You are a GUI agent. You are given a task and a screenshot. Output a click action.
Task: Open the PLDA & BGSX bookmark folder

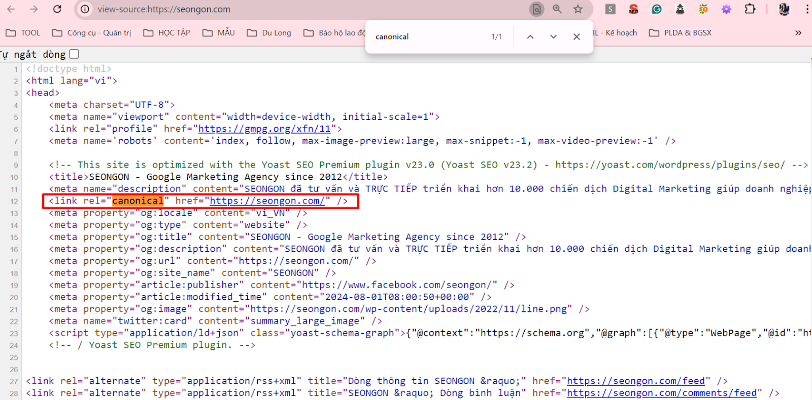pos(680,33)
